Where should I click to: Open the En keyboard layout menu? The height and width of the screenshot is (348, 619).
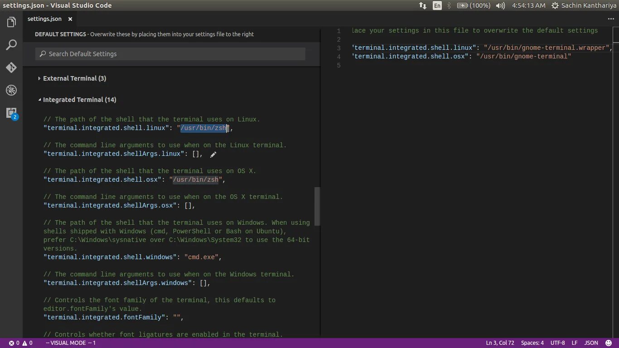pyautogui.click(x=437, y=5)
